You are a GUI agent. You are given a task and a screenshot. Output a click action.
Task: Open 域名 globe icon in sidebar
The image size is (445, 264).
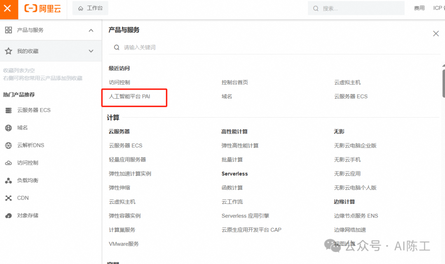coord(9,128)
